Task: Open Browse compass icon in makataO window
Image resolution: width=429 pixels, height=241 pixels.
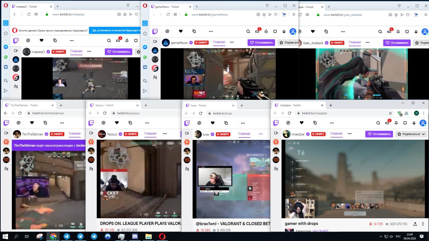Action: [28, 41]
